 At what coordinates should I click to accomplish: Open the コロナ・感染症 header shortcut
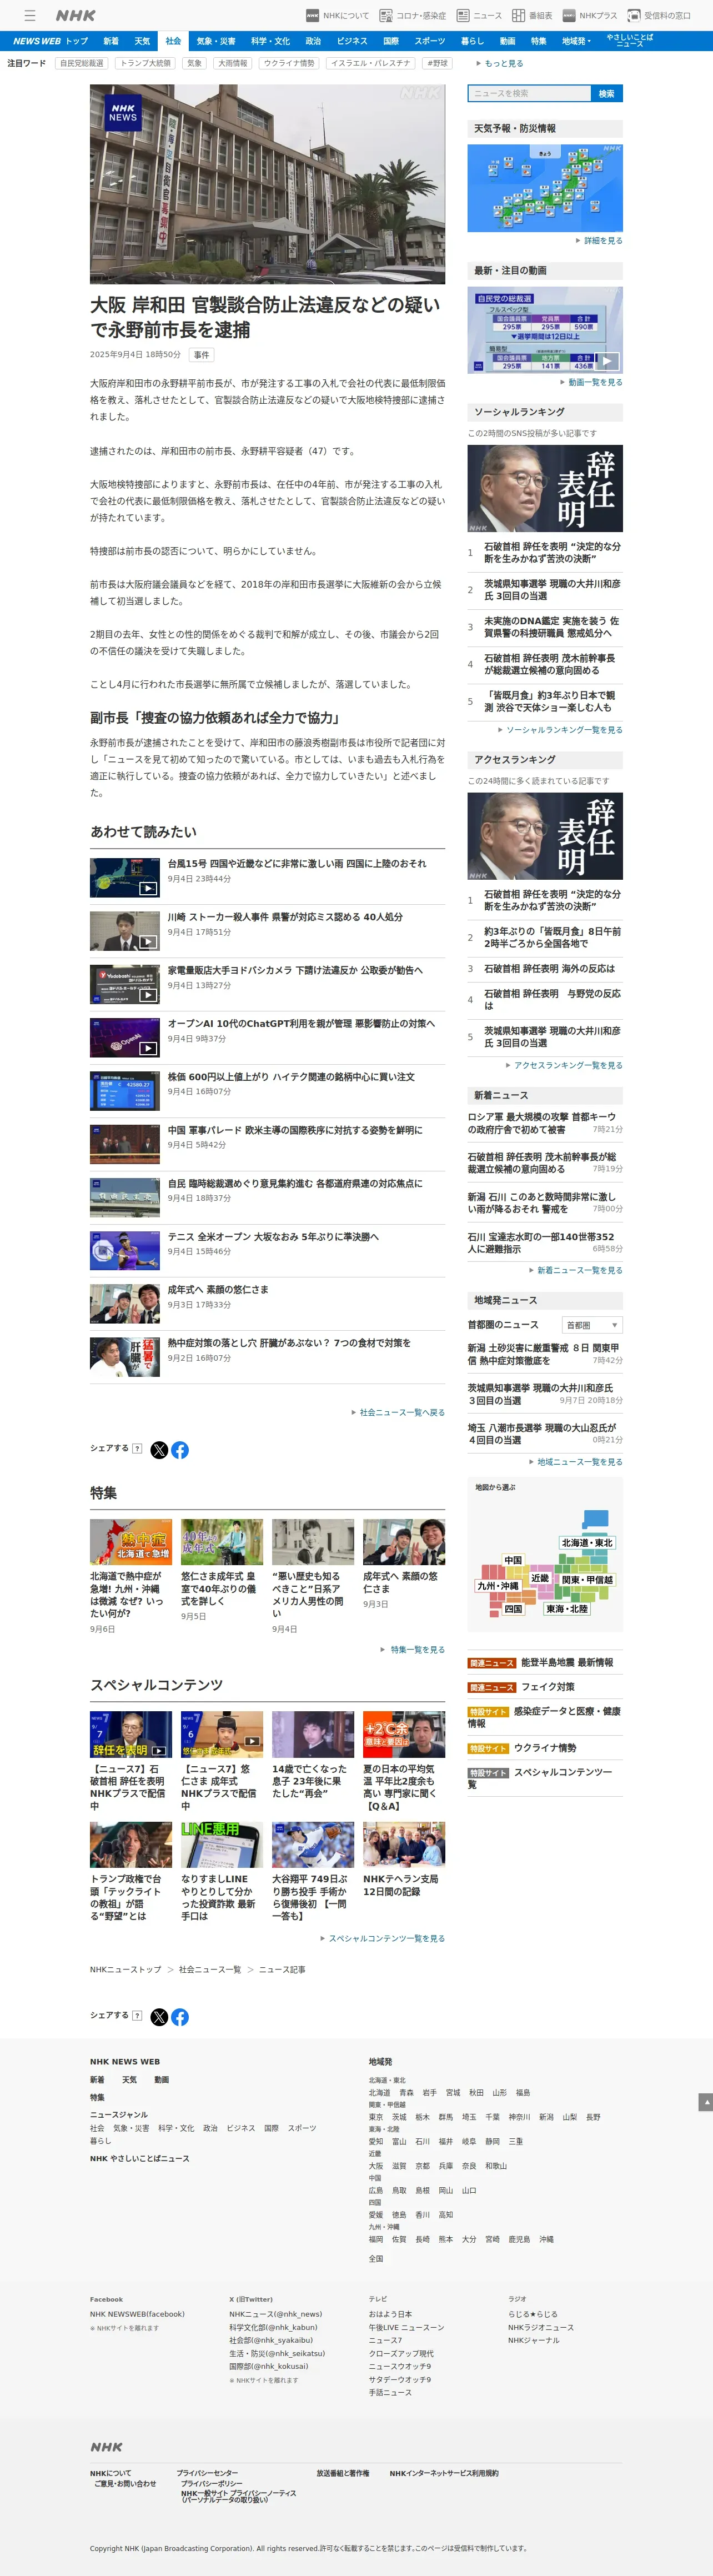[x=412, y=15]
